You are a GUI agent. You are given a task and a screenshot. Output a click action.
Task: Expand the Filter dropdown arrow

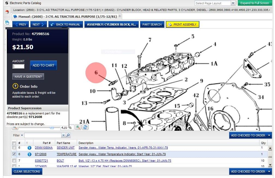22,135
